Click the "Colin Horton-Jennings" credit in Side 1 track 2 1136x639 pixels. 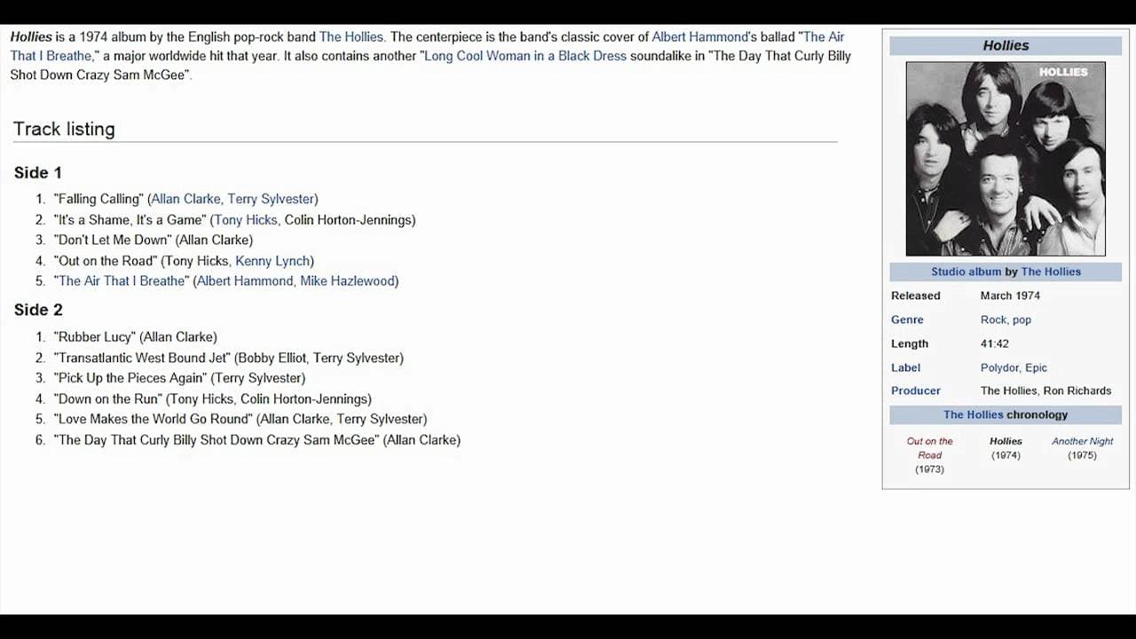click(x=348, y=219)
